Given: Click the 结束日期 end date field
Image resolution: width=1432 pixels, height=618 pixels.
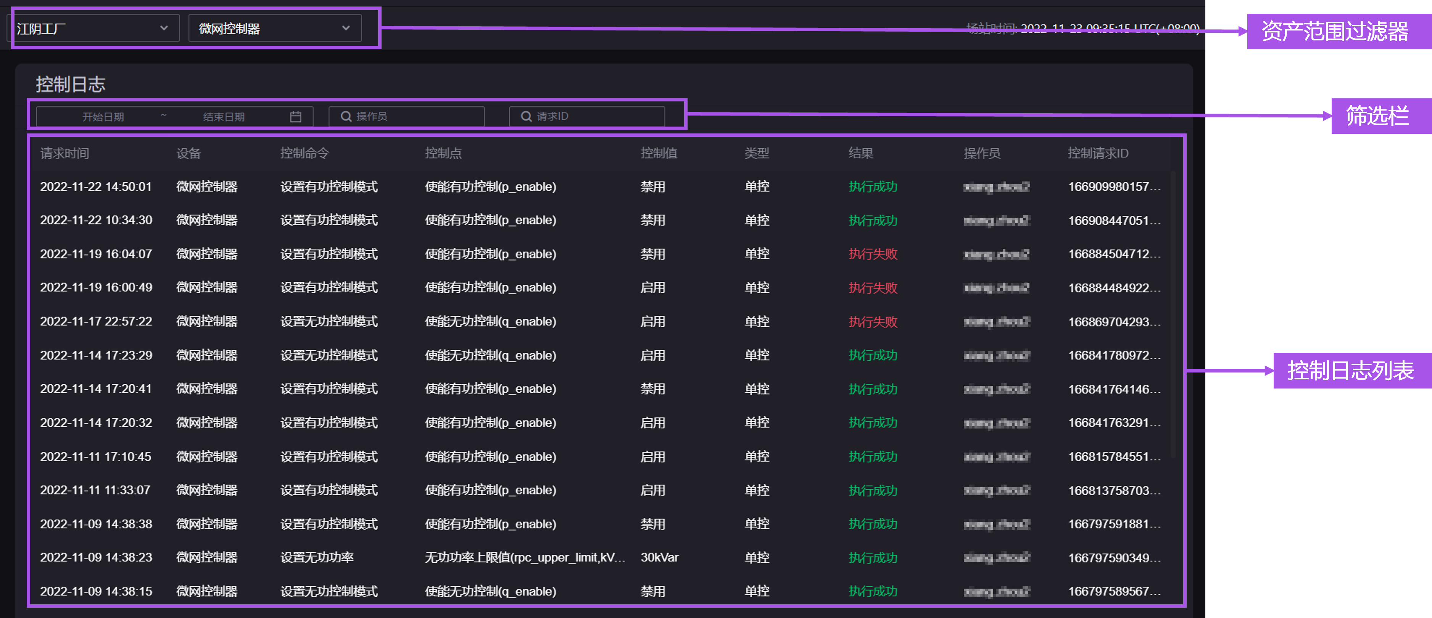Looking at the screenshot, I should click(x=224, y=117).
